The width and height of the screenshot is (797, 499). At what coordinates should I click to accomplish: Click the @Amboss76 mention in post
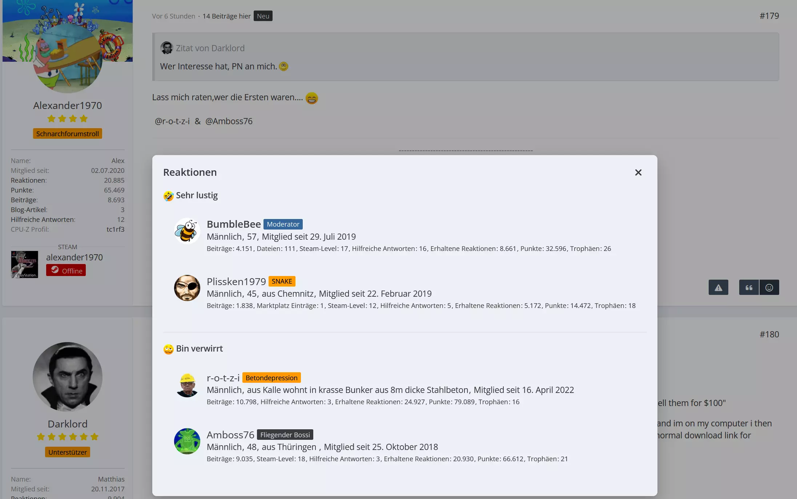pyautogui.click(x=229, y=121)
